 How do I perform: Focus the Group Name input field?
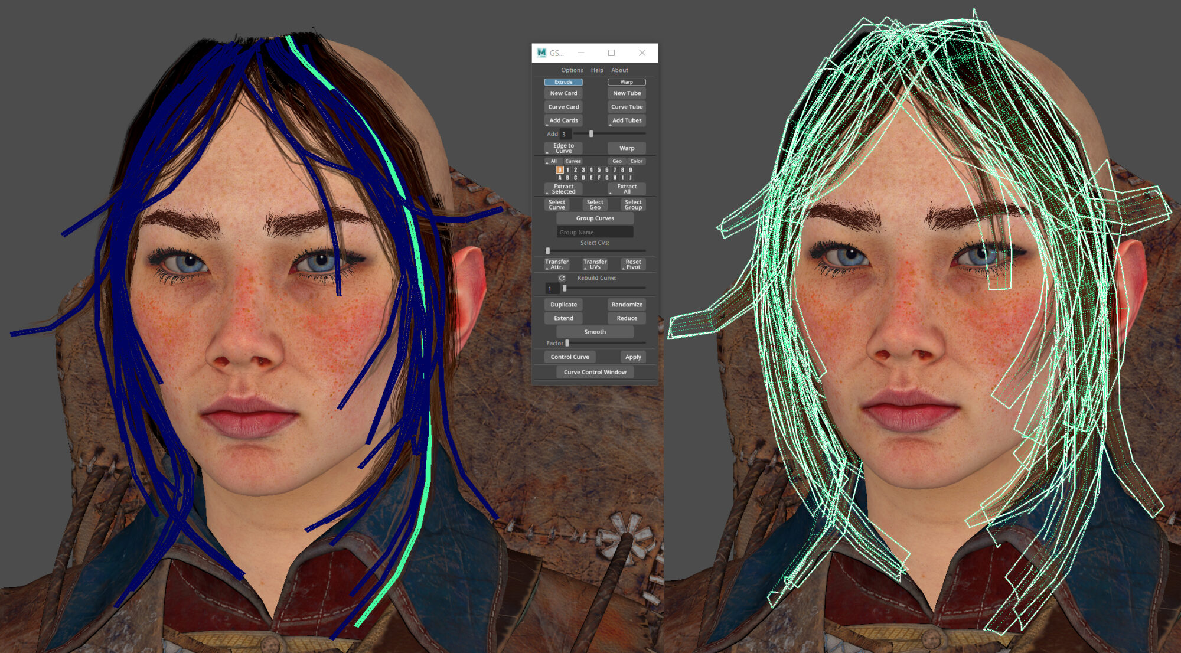pos(595,232)
